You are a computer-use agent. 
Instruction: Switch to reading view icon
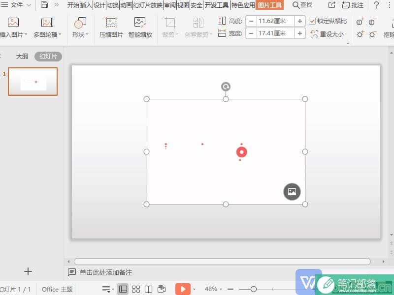[x=149, y=289]
